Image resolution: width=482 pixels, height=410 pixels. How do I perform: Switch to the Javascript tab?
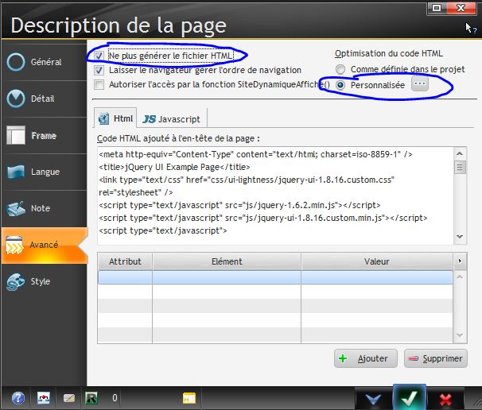tap(173, 118)
